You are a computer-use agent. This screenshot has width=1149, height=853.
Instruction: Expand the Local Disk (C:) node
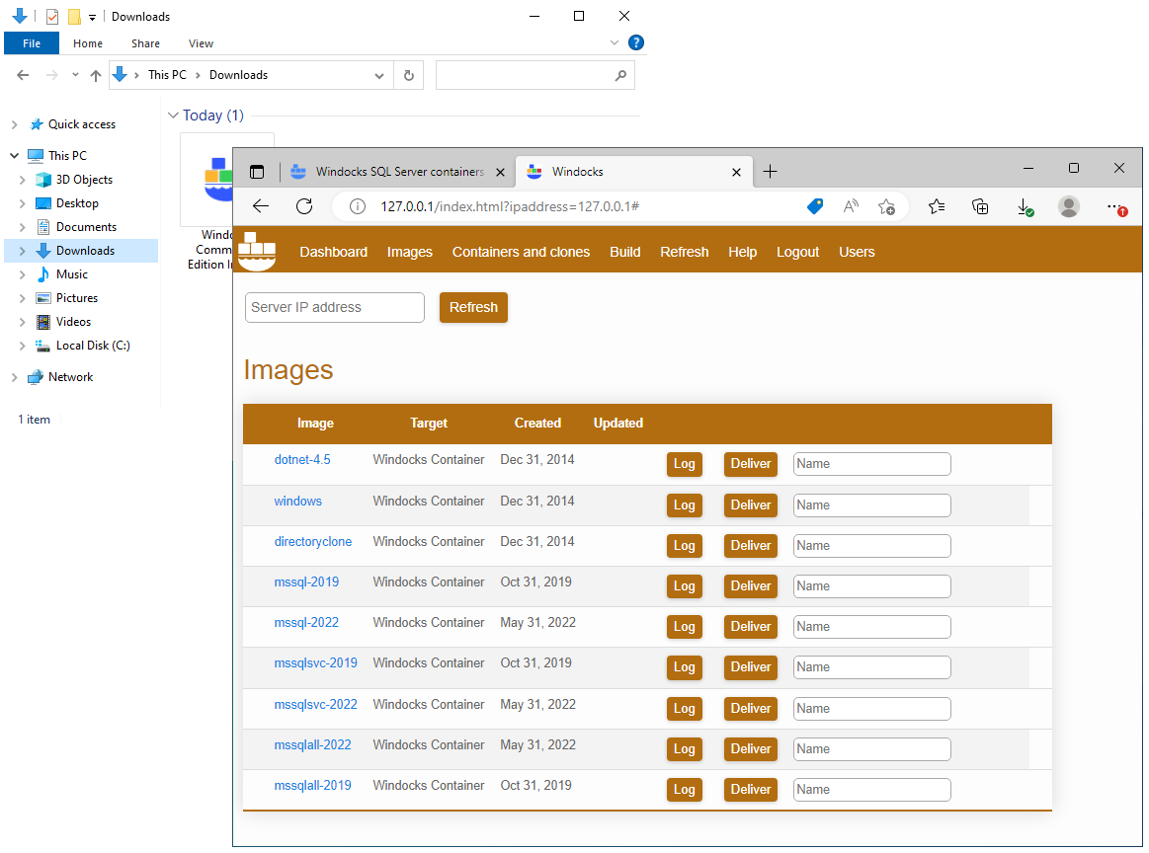click(x=23, y=346)
